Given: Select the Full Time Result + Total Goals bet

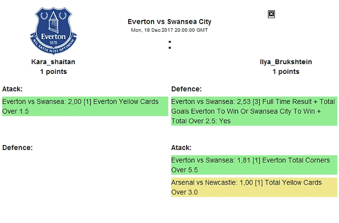Looking at the screenshot, I should (x=254, y=111).
